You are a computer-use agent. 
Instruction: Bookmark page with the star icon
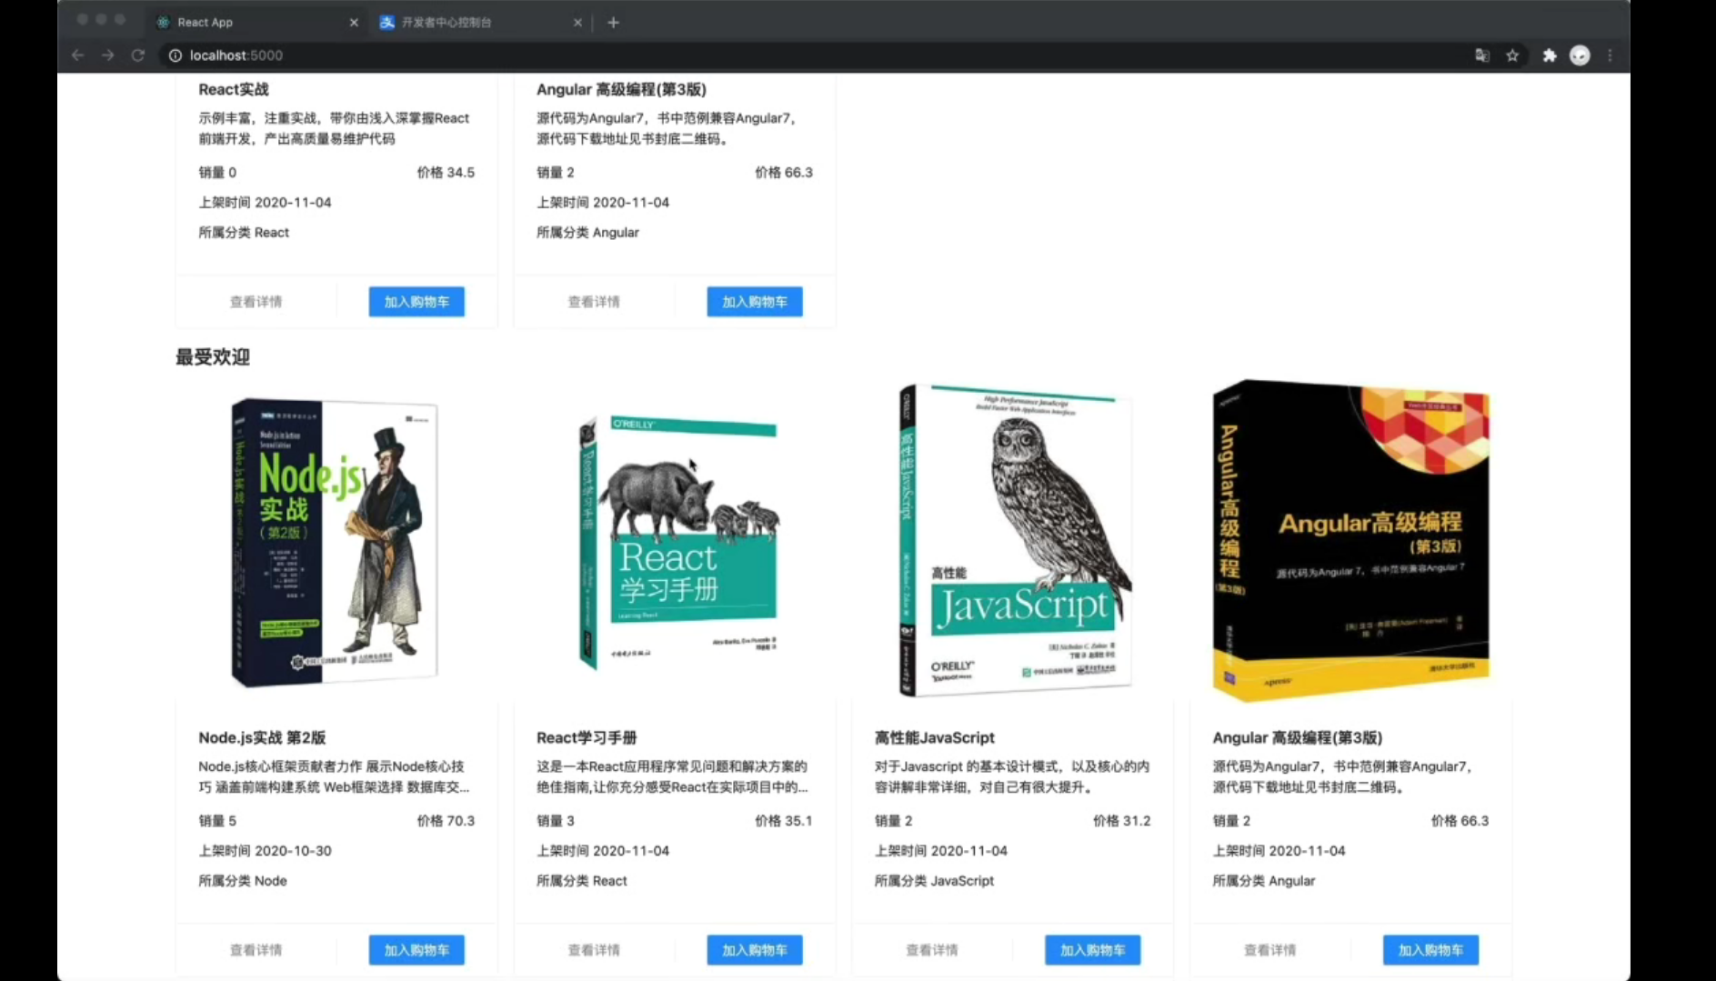coord(1512,55)
